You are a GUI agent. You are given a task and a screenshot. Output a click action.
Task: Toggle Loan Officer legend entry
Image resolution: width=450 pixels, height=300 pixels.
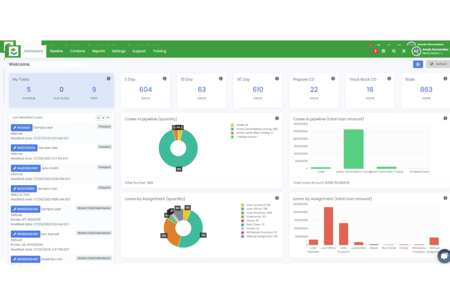pyautogui.click(x=254, y=209)
